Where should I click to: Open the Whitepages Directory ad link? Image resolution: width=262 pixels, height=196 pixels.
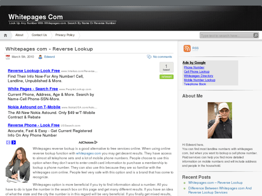pyautogui.click(x=199, y=76)
